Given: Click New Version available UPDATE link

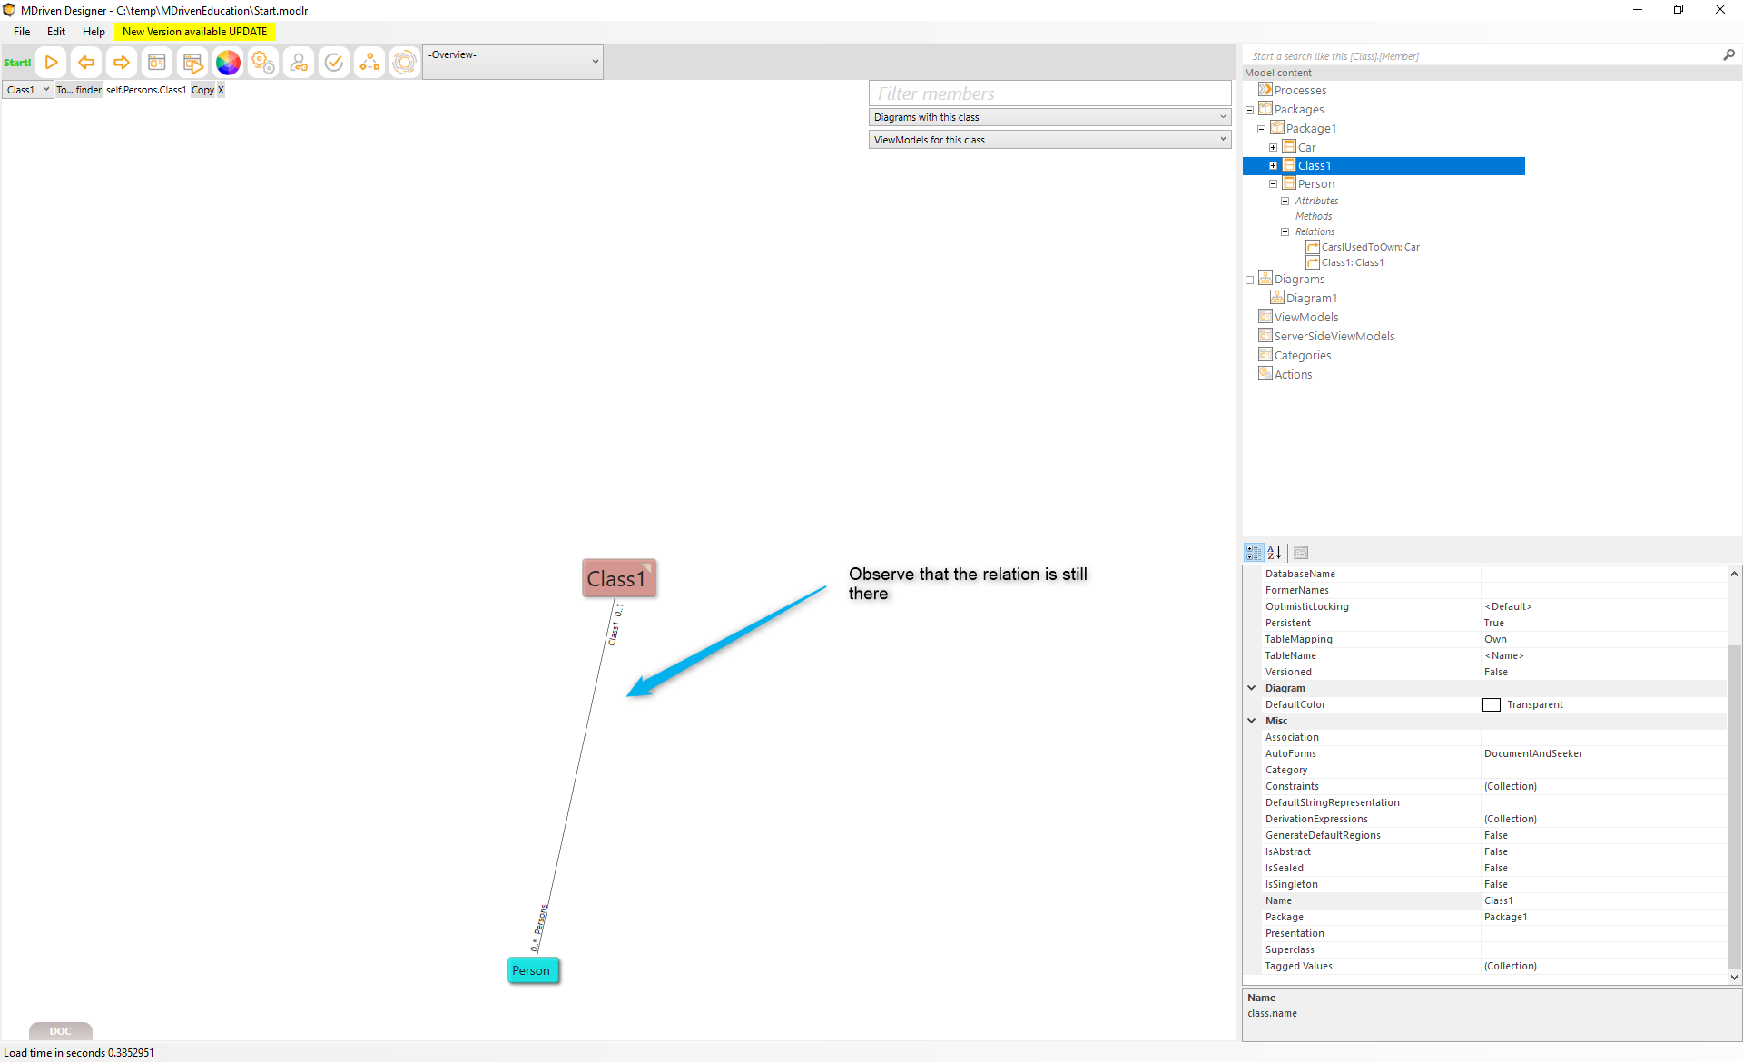Looking at the screenshot, I should coord(194,32).
